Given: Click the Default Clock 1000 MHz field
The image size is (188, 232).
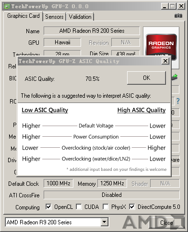Looking at the screenshot, I should [59, 183].
